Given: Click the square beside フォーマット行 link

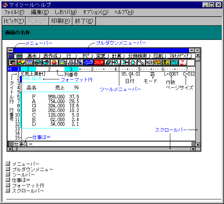Looking at the screenshot, I should (8, 185).
